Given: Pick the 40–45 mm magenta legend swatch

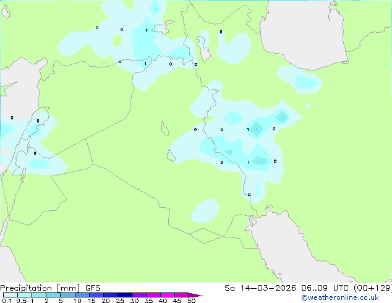Looking at the screenshot, I should (168, 295).
